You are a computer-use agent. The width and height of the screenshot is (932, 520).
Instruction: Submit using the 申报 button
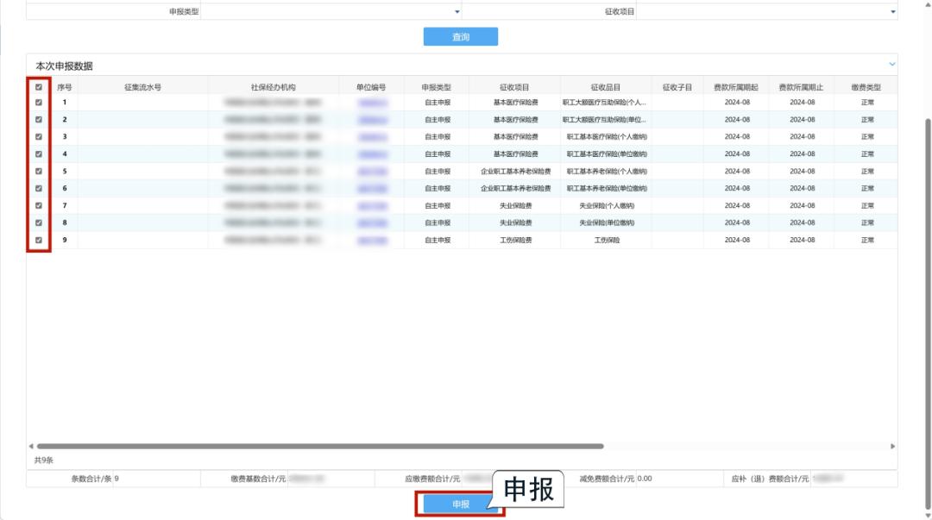click(460, 504)
